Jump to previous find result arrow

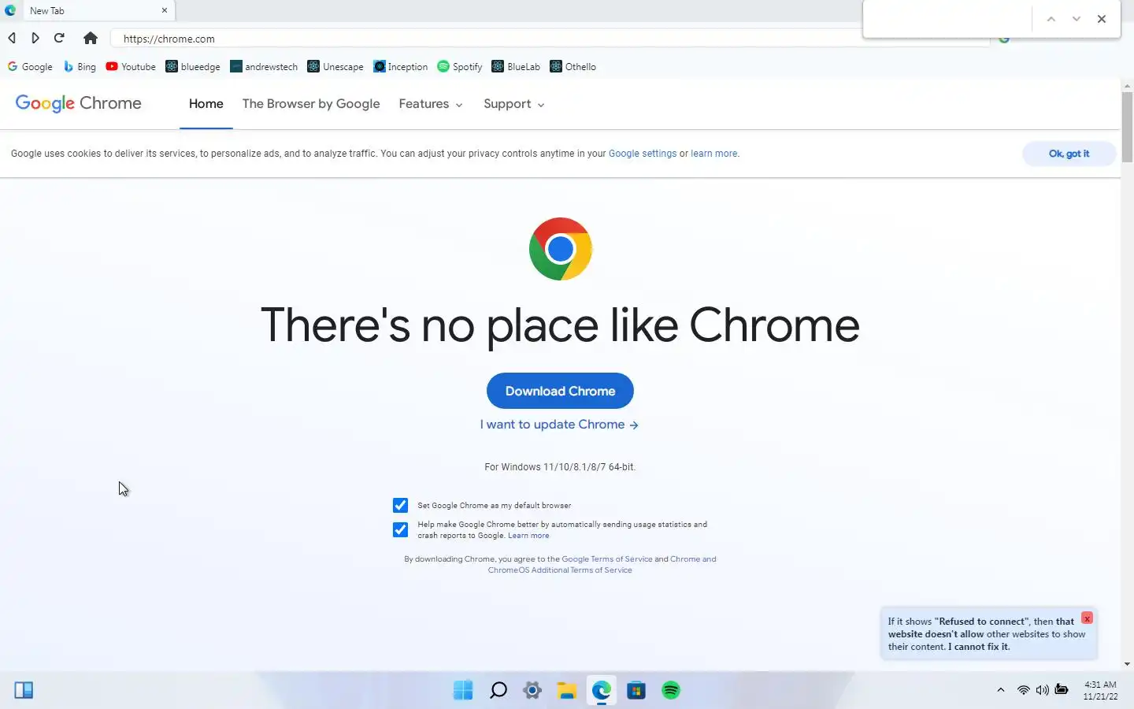(1051, 19)
